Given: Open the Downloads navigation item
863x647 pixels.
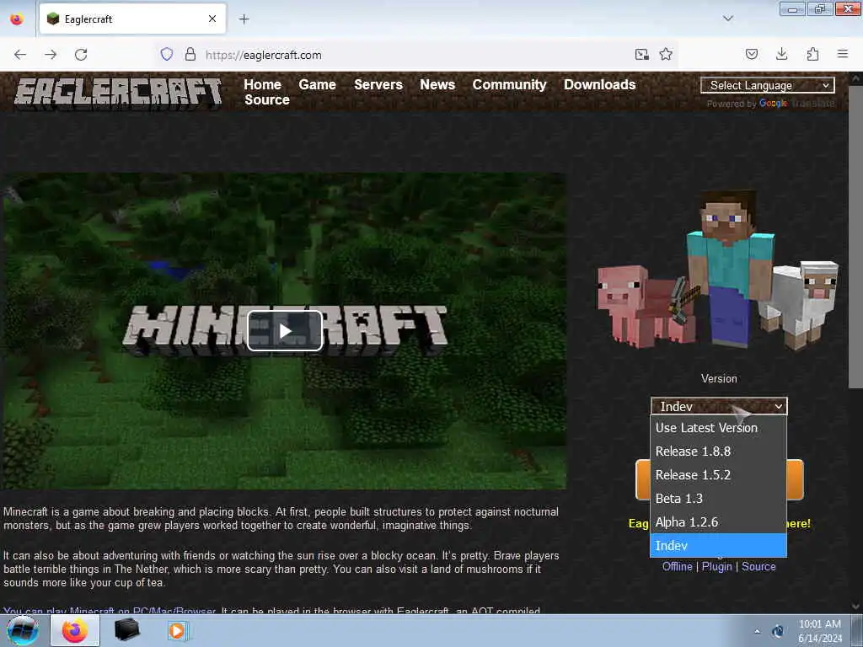Looking at the screenshot, I should (600, 85).
